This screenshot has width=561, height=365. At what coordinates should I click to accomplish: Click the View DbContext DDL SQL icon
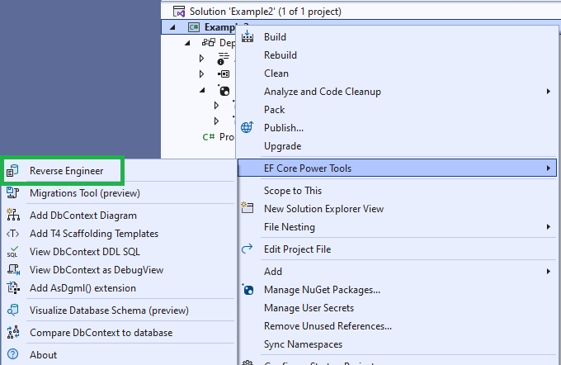coord(12,252)
